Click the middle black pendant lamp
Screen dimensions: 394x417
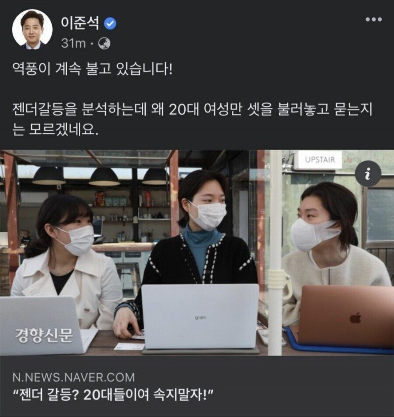pos(104,176)
